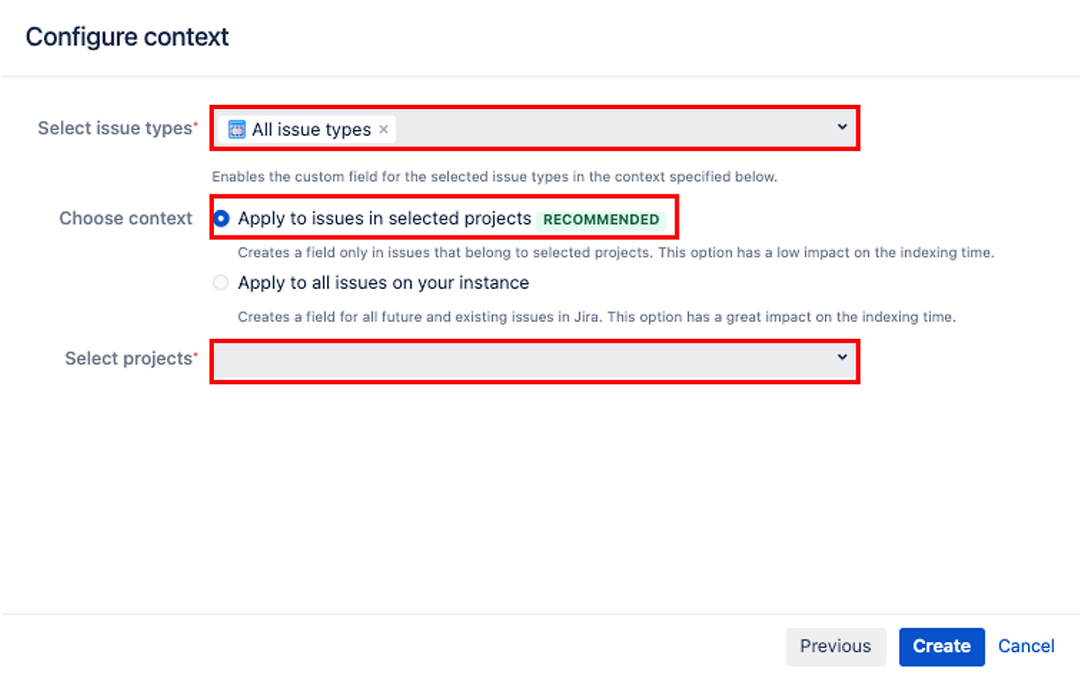The image size is (1082, 680).
Task: Click the All issue types tag icon
Action: pos(237,129)
